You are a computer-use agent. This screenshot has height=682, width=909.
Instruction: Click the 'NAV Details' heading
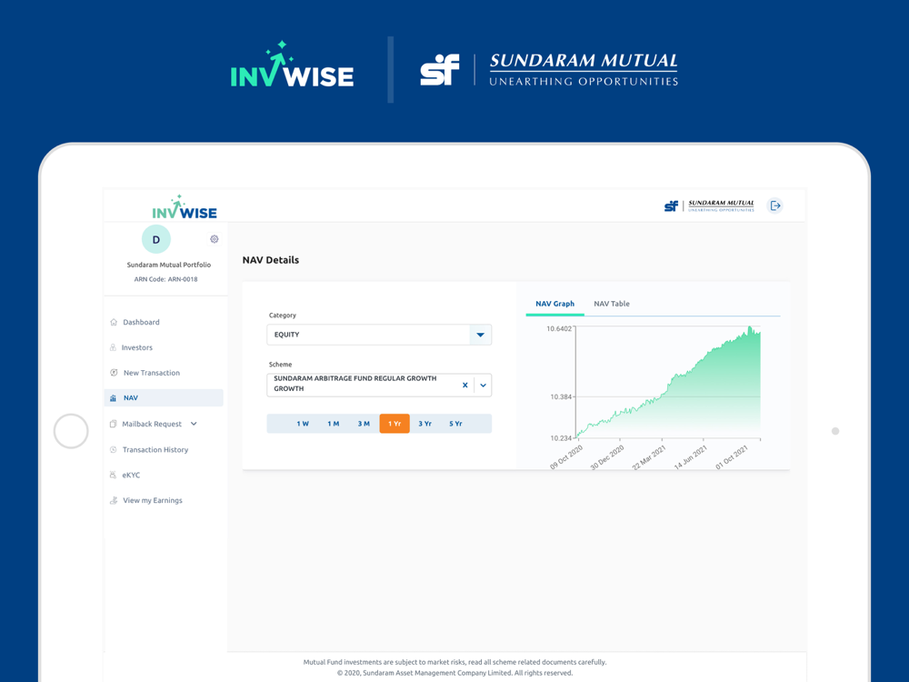271,260
